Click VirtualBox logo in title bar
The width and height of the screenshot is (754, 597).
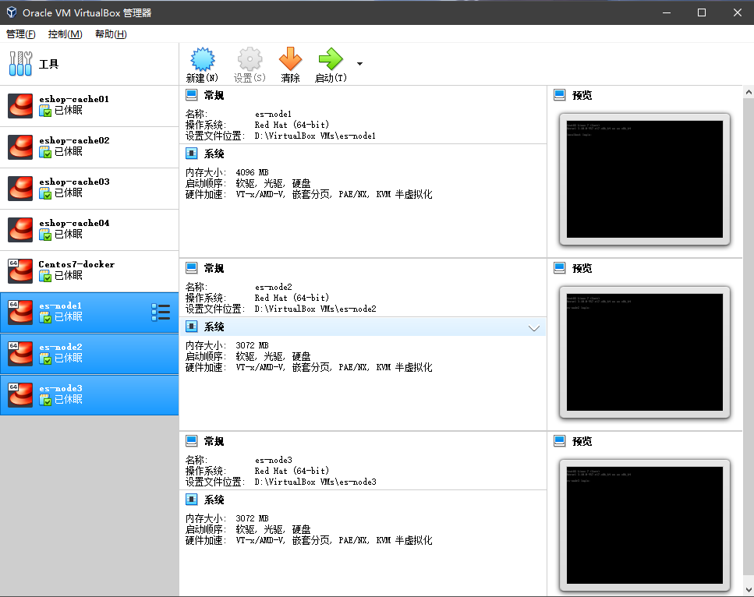pos(12,12)
